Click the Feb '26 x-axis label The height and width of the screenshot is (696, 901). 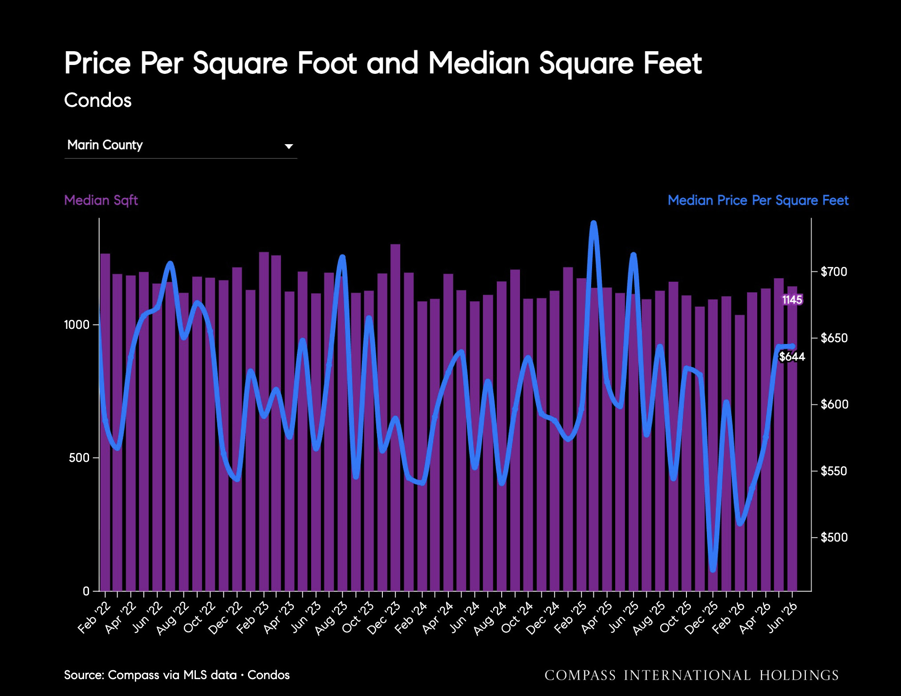click(728, 617)
